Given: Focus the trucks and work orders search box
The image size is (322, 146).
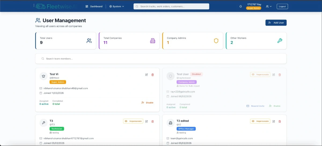Looking at the screenshot, I should 171,6.
